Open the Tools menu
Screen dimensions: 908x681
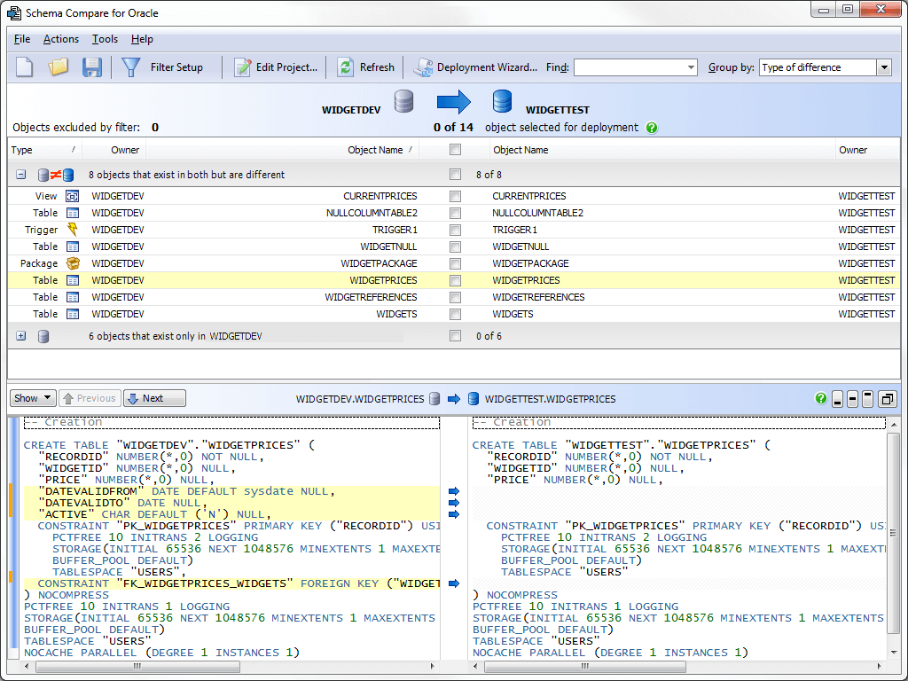point(105,39)
